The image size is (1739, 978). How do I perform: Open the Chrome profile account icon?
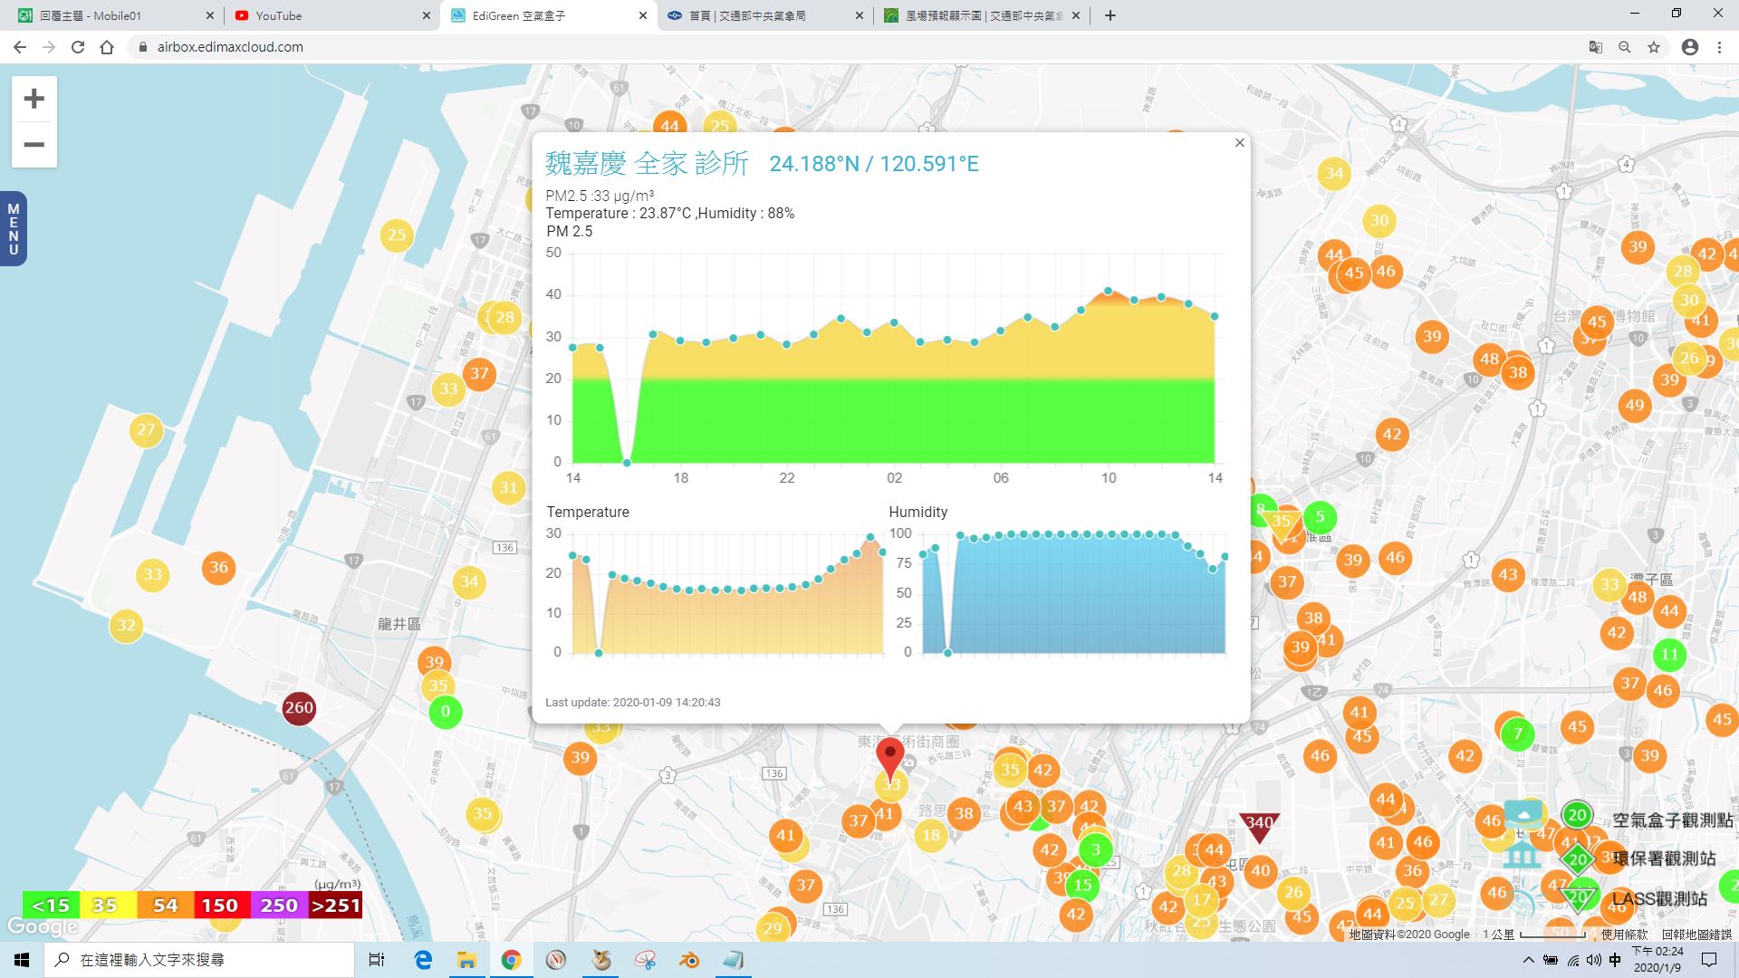click(1690, 47)
